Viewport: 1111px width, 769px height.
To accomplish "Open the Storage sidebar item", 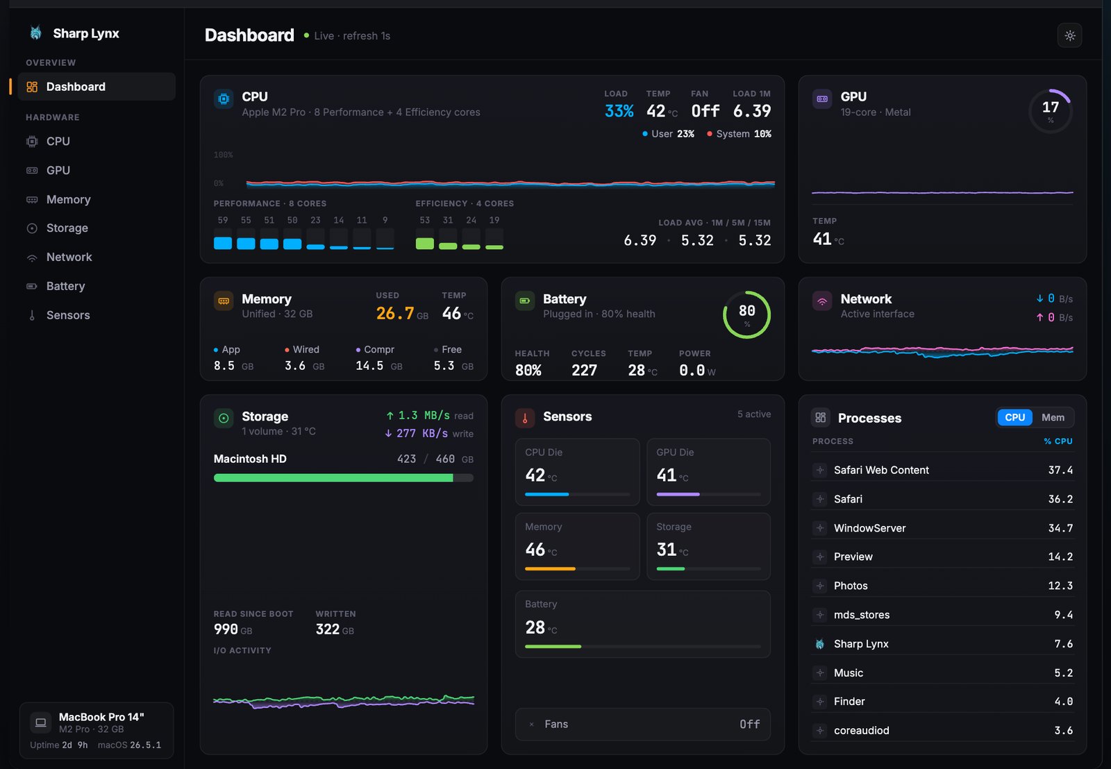I will pyautogui.click(x=97, y=228).
